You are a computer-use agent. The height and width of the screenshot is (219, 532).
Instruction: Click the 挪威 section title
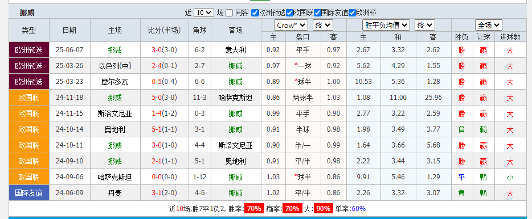(x=27, y=13)
